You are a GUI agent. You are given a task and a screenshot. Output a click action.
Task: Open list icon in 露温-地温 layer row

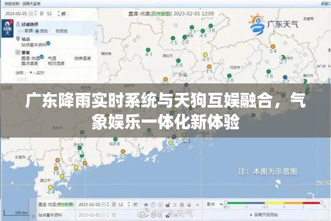click(x=175, y=205)
